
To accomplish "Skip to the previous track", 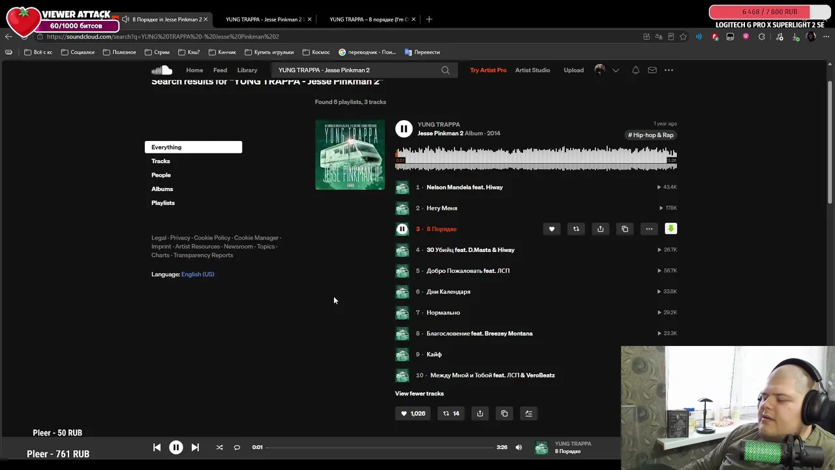I will tap(157, 447).
